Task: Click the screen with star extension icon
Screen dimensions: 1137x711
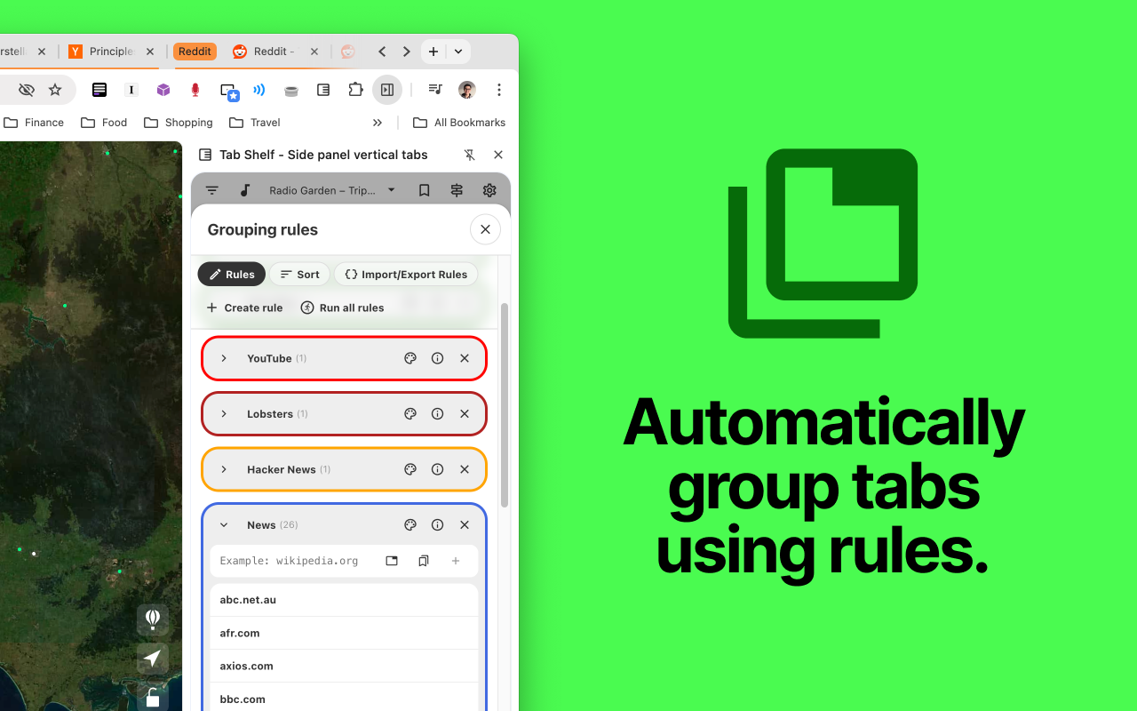Action: [229, 92]
